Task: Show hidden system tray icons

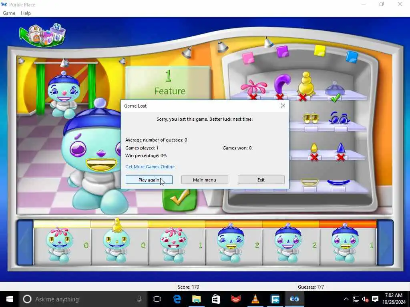Action: tap(346, 299)
